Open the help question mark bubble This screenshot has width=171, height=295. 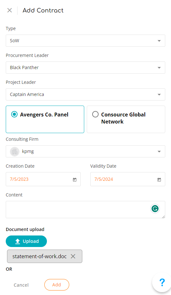coord(162,282)
